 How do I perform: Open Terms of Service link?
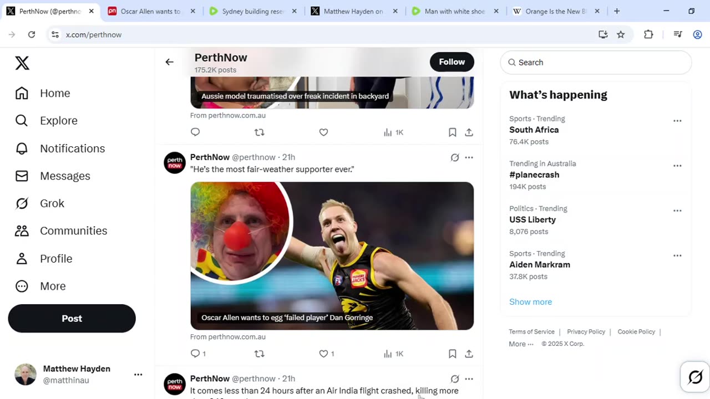[x=531, y=332]
